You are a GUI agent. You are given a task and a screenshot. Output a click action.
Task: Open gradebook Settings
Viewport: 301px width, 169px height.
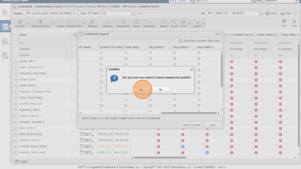pos(92,23)
